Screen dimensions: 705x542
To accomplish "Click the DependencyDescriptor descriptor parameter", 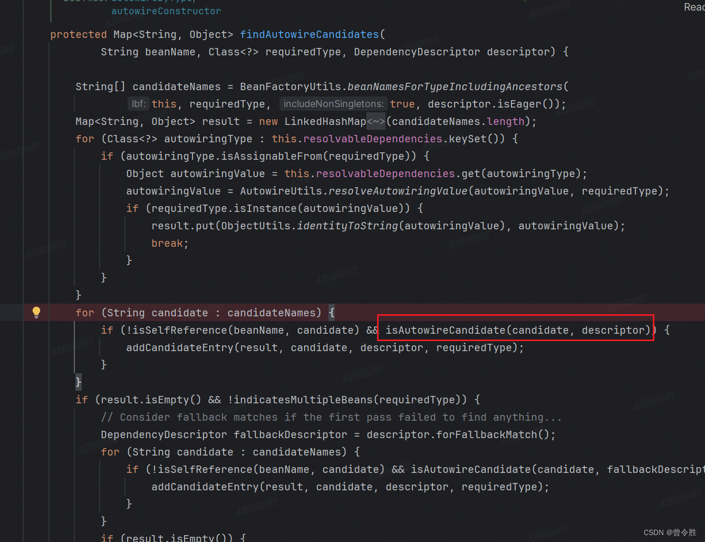I will 452,52.
